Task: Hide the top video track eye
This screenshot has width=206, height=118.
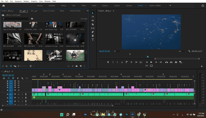Action: [x=19, y=81]
